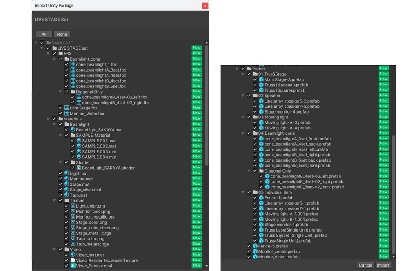This screenshot has height=271, width=418.
Task: Collapse the Video folder arrow
Action: point(54,249)
